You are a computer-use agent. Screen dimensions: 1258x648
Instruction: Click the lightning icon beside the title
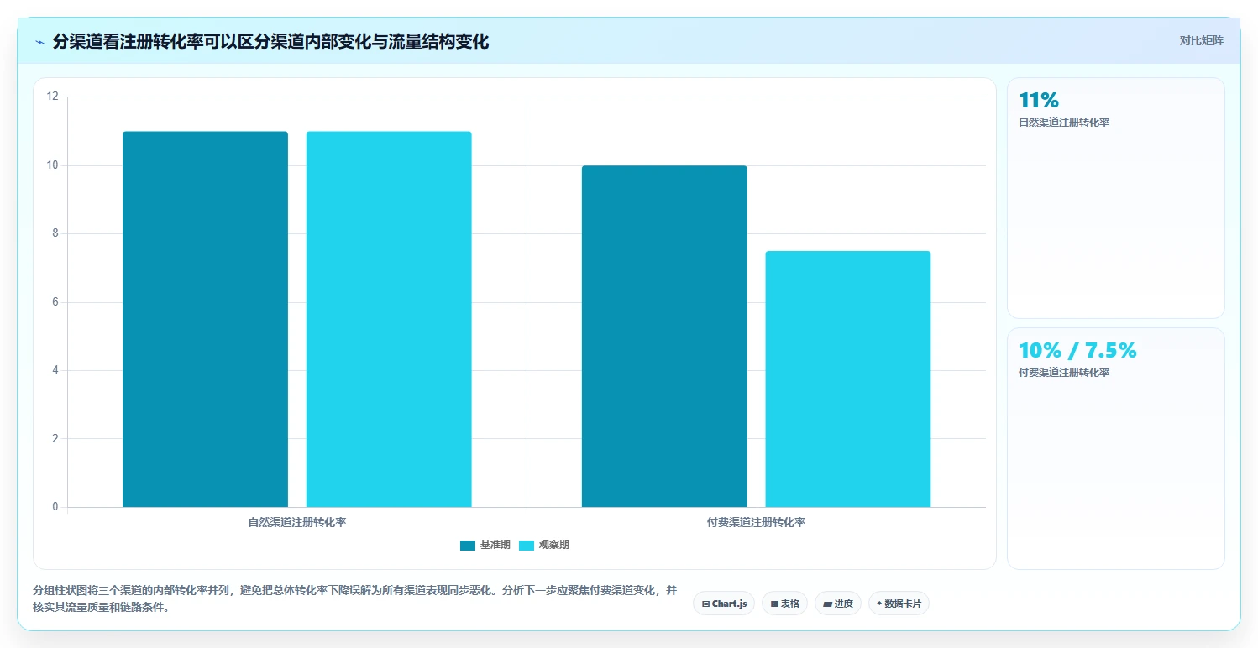coord(39,41)
